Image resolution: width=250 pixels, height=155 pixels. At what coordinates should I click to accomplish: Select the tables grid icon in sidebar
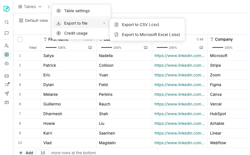pyautogui.click(x=7, y=55)
